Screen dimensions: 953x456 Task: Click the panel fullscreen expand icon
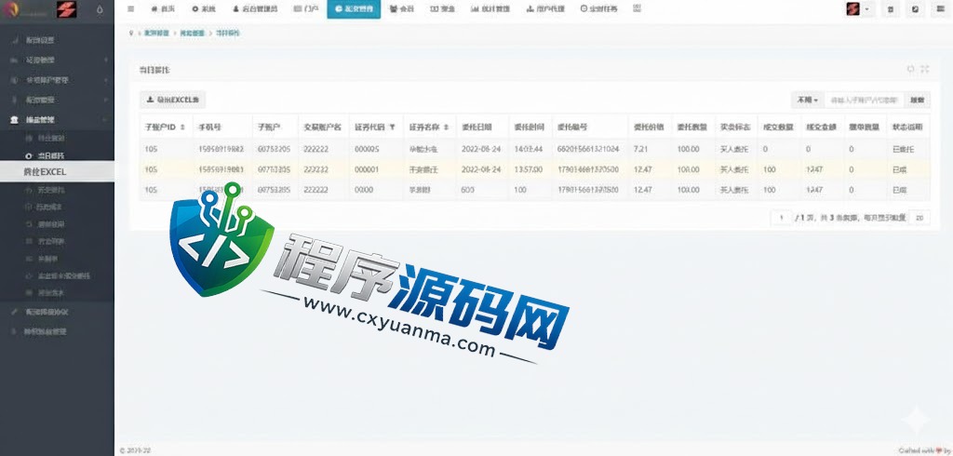coord(924,69)
